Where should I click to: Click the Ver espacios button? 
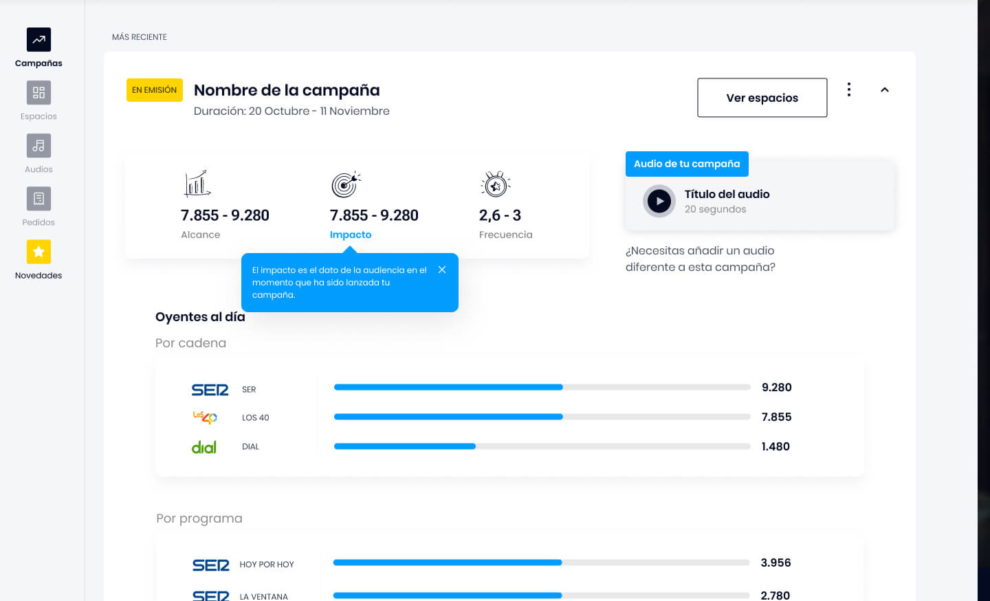(x=762, y=98)
